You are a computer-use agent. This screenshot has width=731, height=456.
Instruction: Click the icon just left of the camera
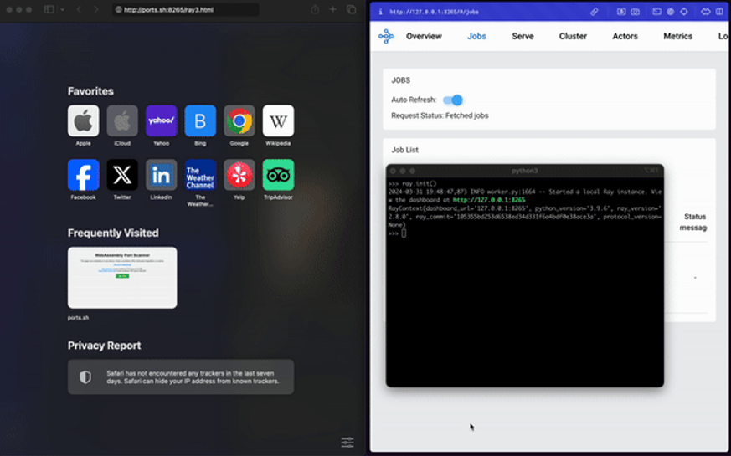[x=621, y=12]
